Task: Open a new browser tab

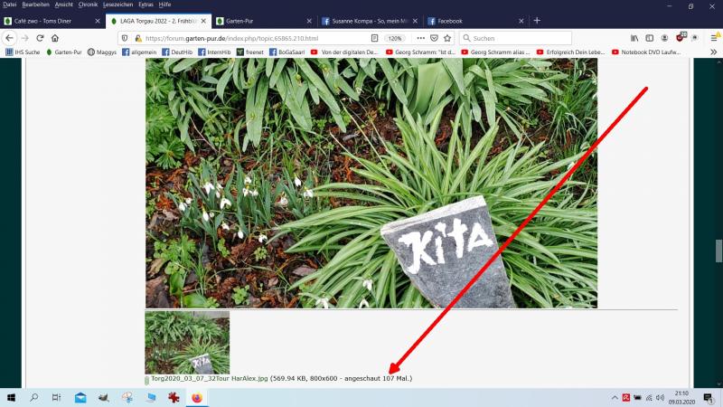Action: [537, 20]
